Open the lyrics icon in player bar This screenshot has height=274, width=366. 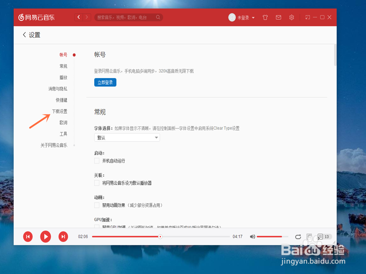click(x=309, y=237)
